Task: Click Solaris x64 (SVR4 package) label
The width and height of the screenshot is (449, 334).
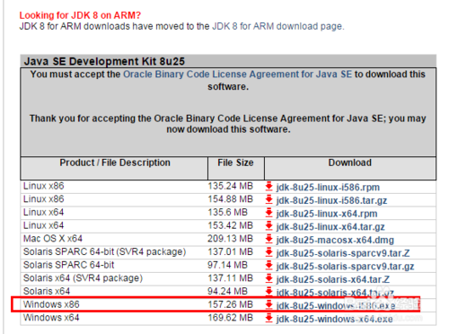Action: click(83, 278)
